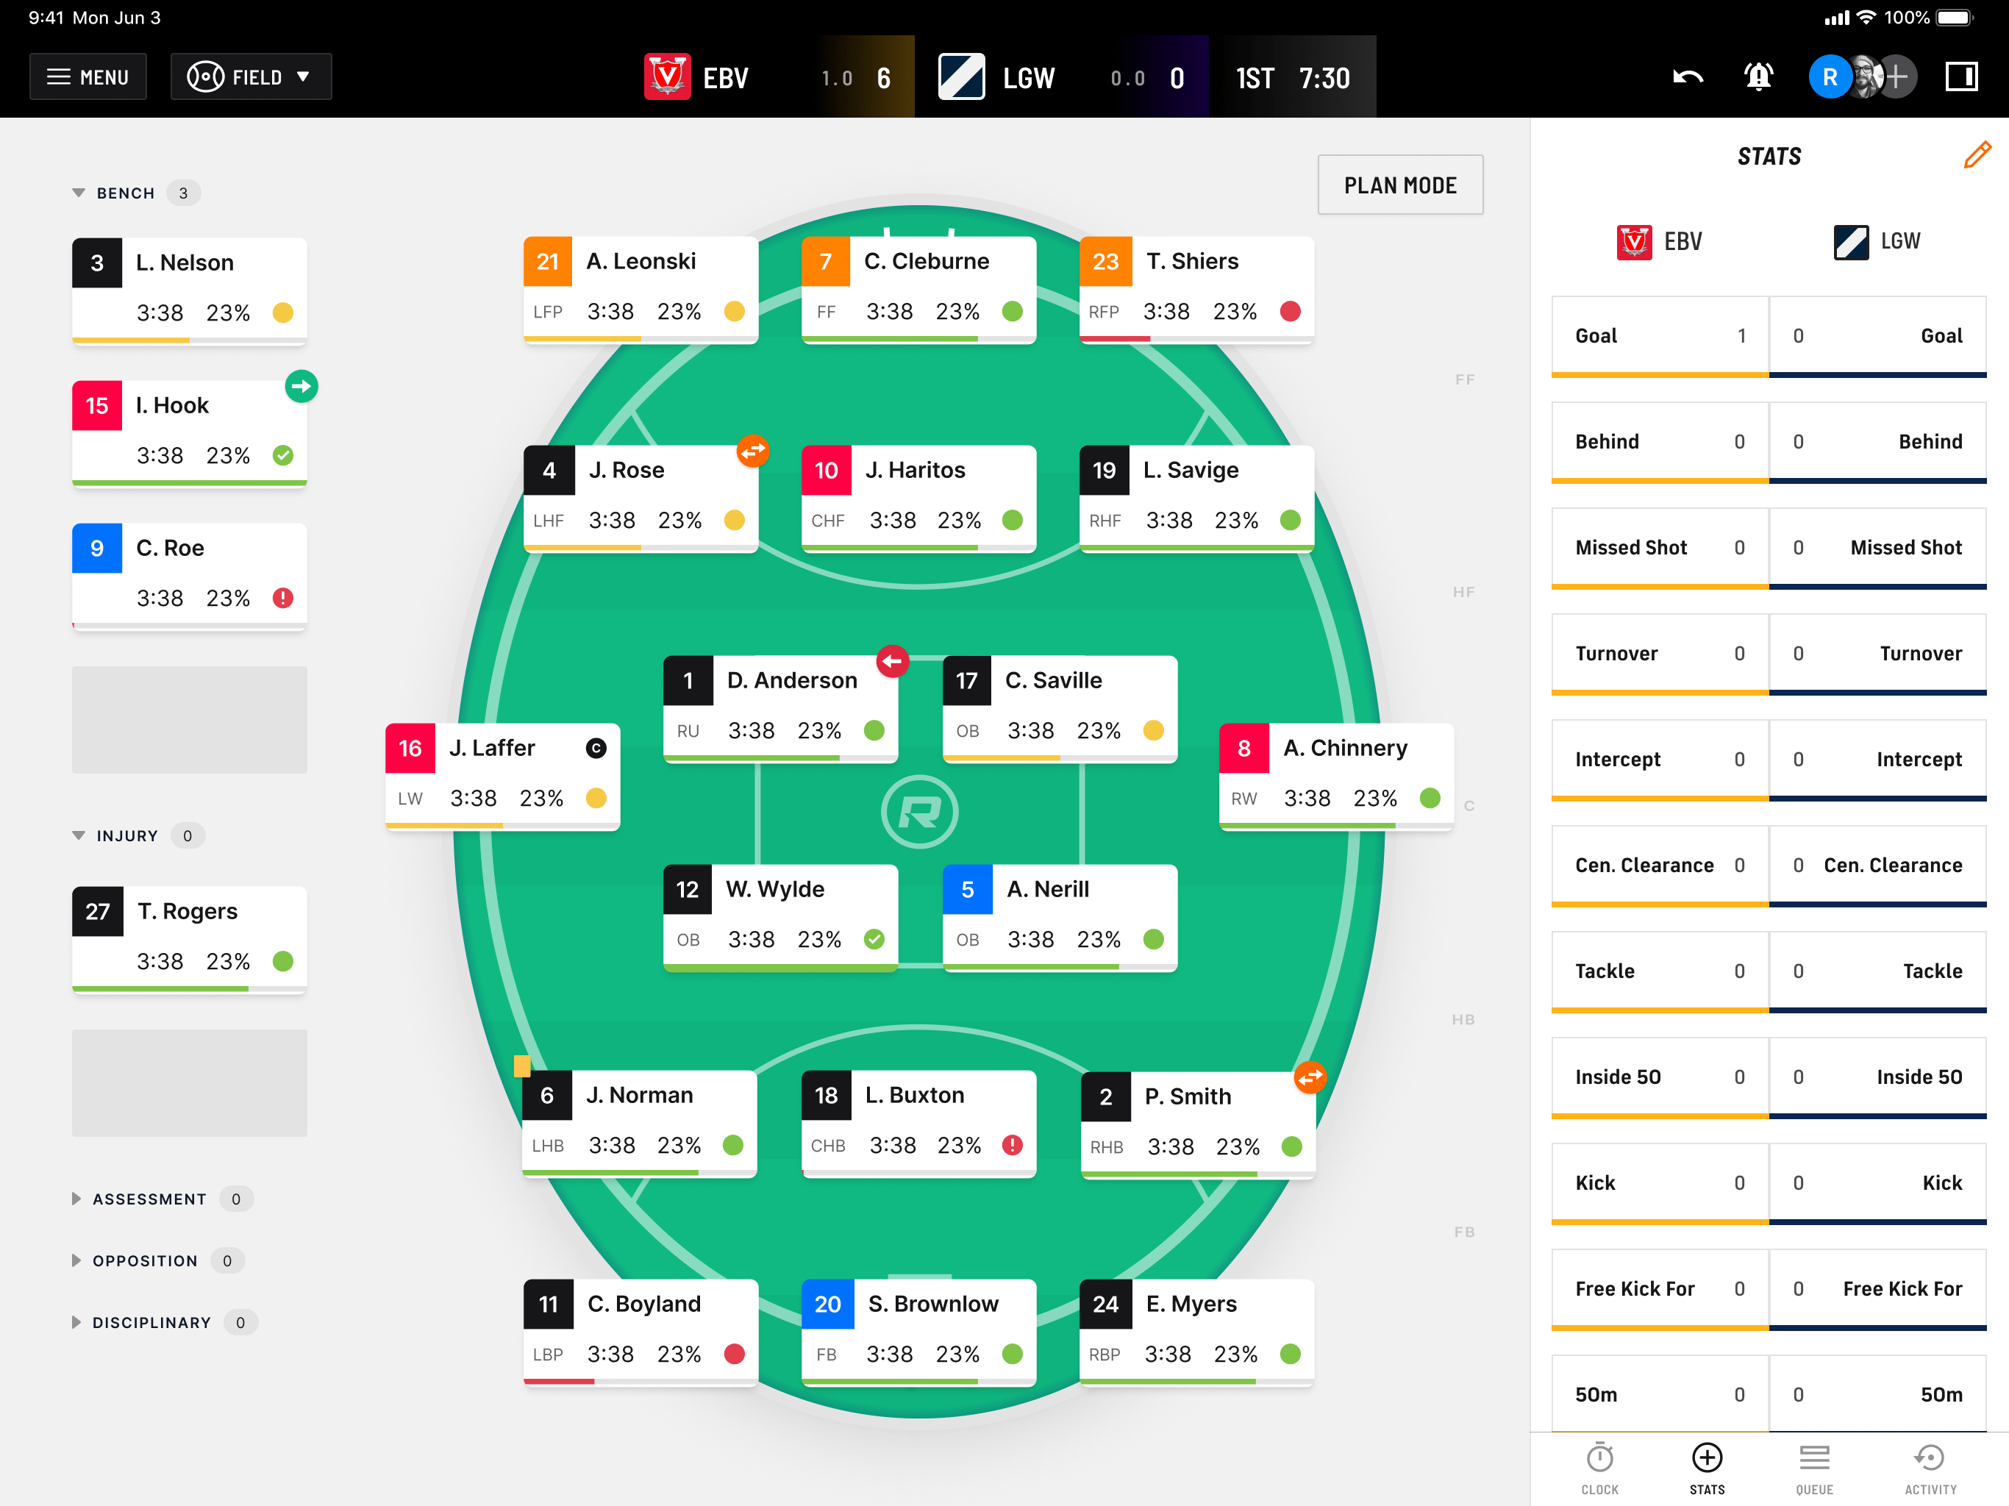Click the add user plus icon
This screenshot has height=1506, width=2009.
tap(1897, 77)
